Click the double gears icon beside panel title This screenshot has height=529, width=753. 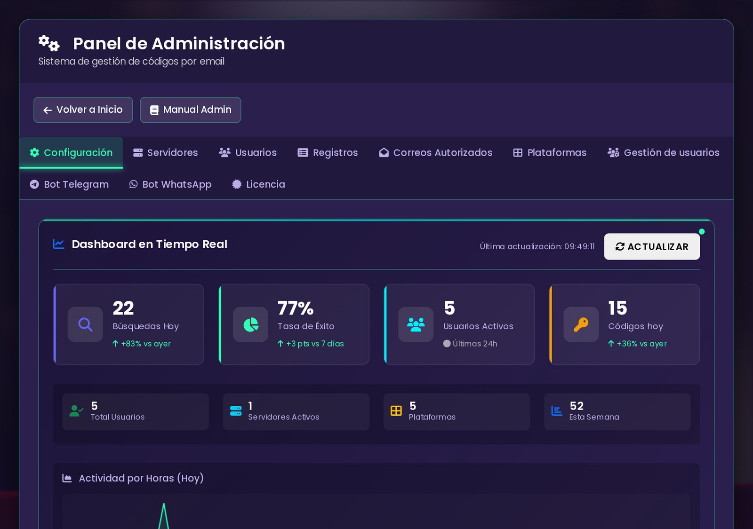pyautogui.click(x=49, y=43)
